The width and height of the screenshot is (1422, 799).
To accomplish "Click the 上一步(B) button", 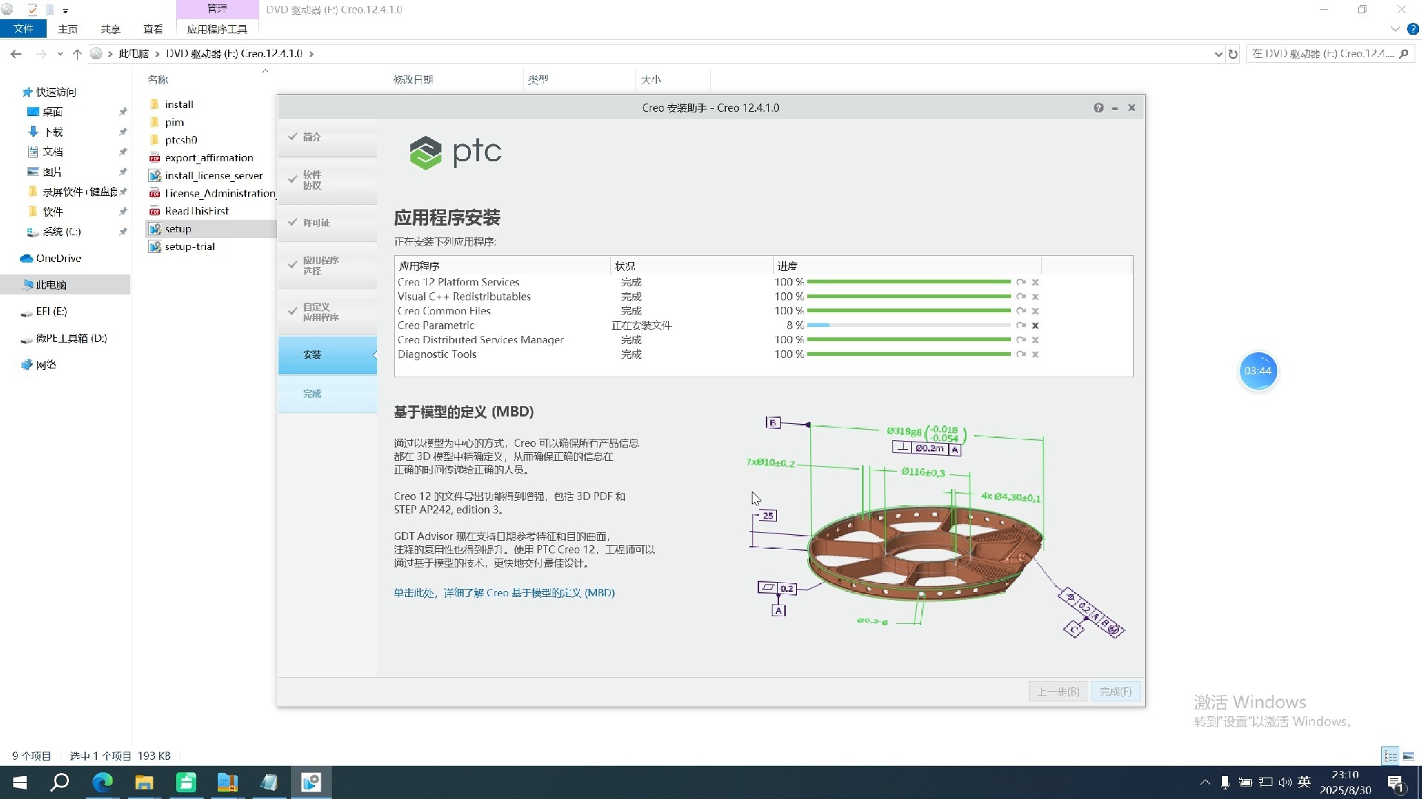I will 1058,692.
